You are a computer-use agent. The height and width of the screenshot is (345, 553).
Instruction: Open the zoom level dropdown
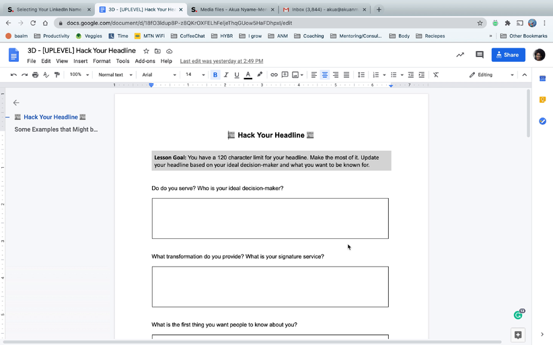79,75
